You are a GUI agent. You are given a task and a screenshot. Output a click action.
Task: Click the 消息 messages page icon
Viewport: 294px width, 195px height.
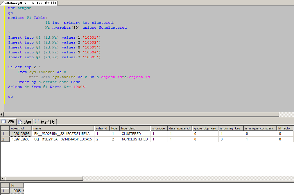(x=20, y=122)
